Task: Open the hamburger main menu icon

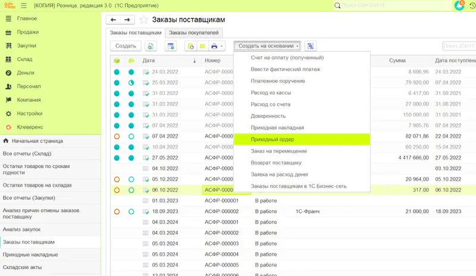Action: (x=23, y=5)
